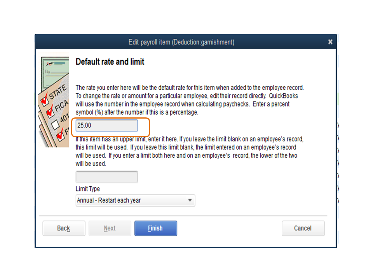Click Back to return to previous step

tap(64, 228)
